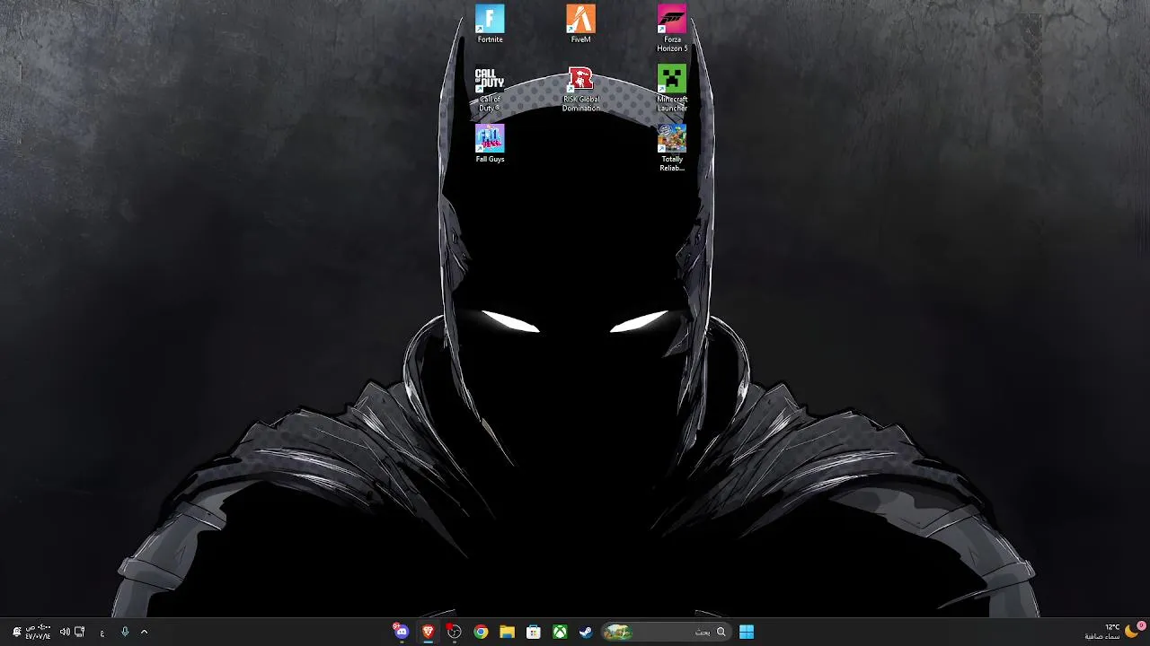Open Steam from the taskbar

586,632
